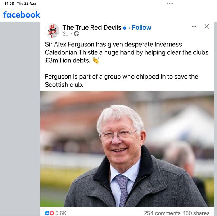Click the blue like reaction icon

47,213
